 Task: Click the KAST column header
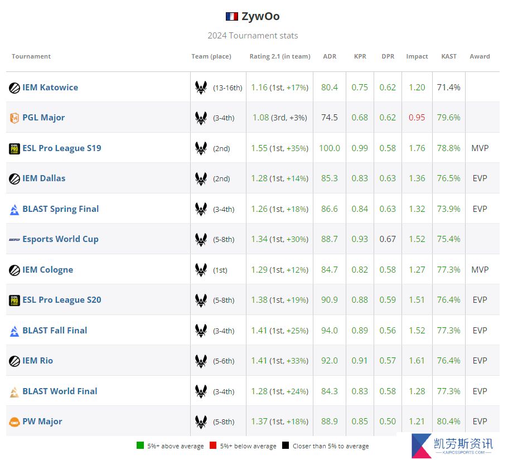pos(449,56)
